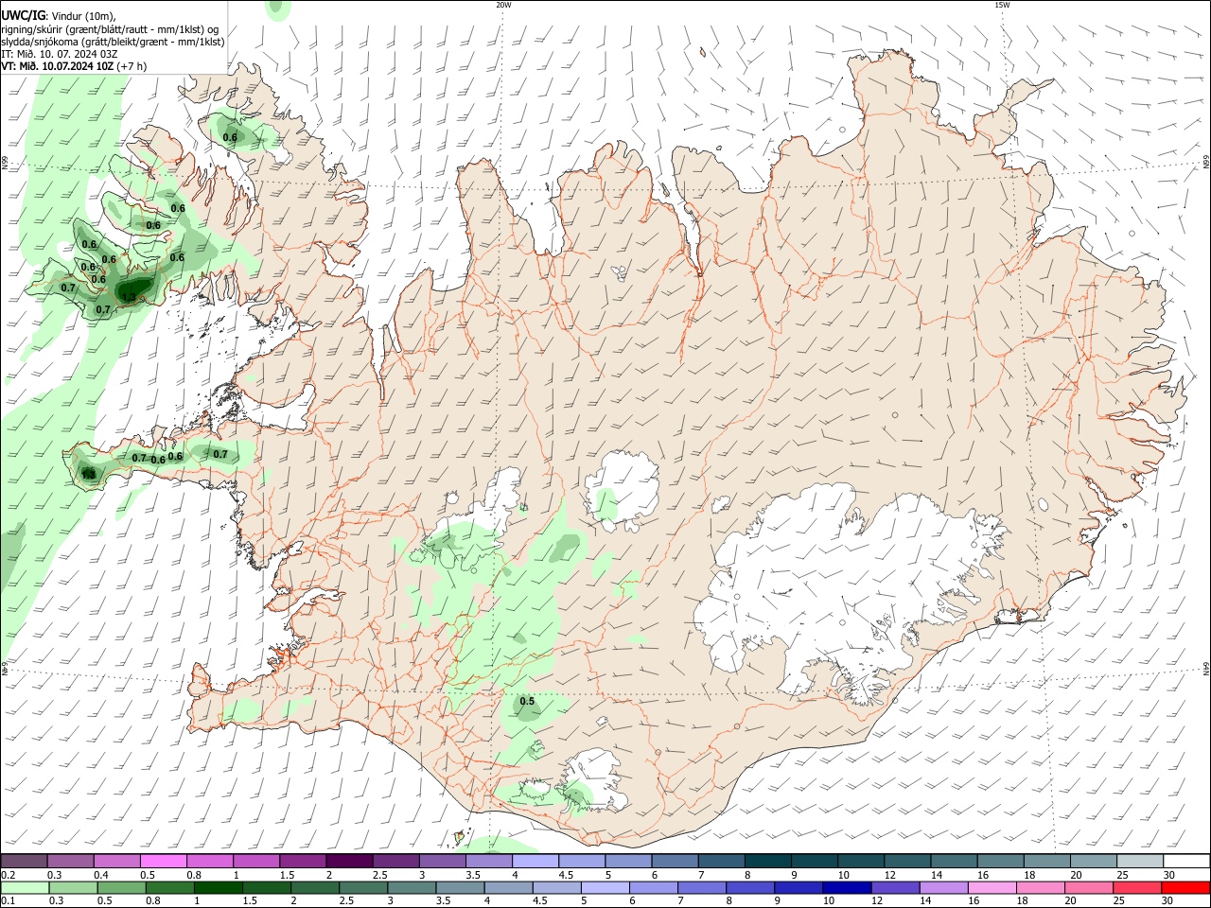The height and width of the screenshot is (908, 1211).
Task: Click the 20W longitude label
Action: pyautogui.click(x=503, y=5)
